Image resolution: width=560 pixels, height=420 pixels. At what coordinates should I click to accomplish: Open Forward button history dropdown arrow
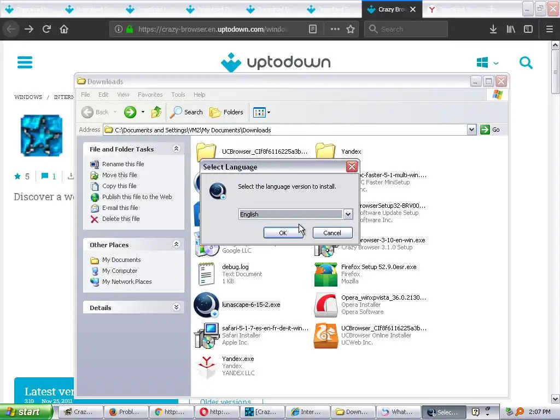[143, 112]
